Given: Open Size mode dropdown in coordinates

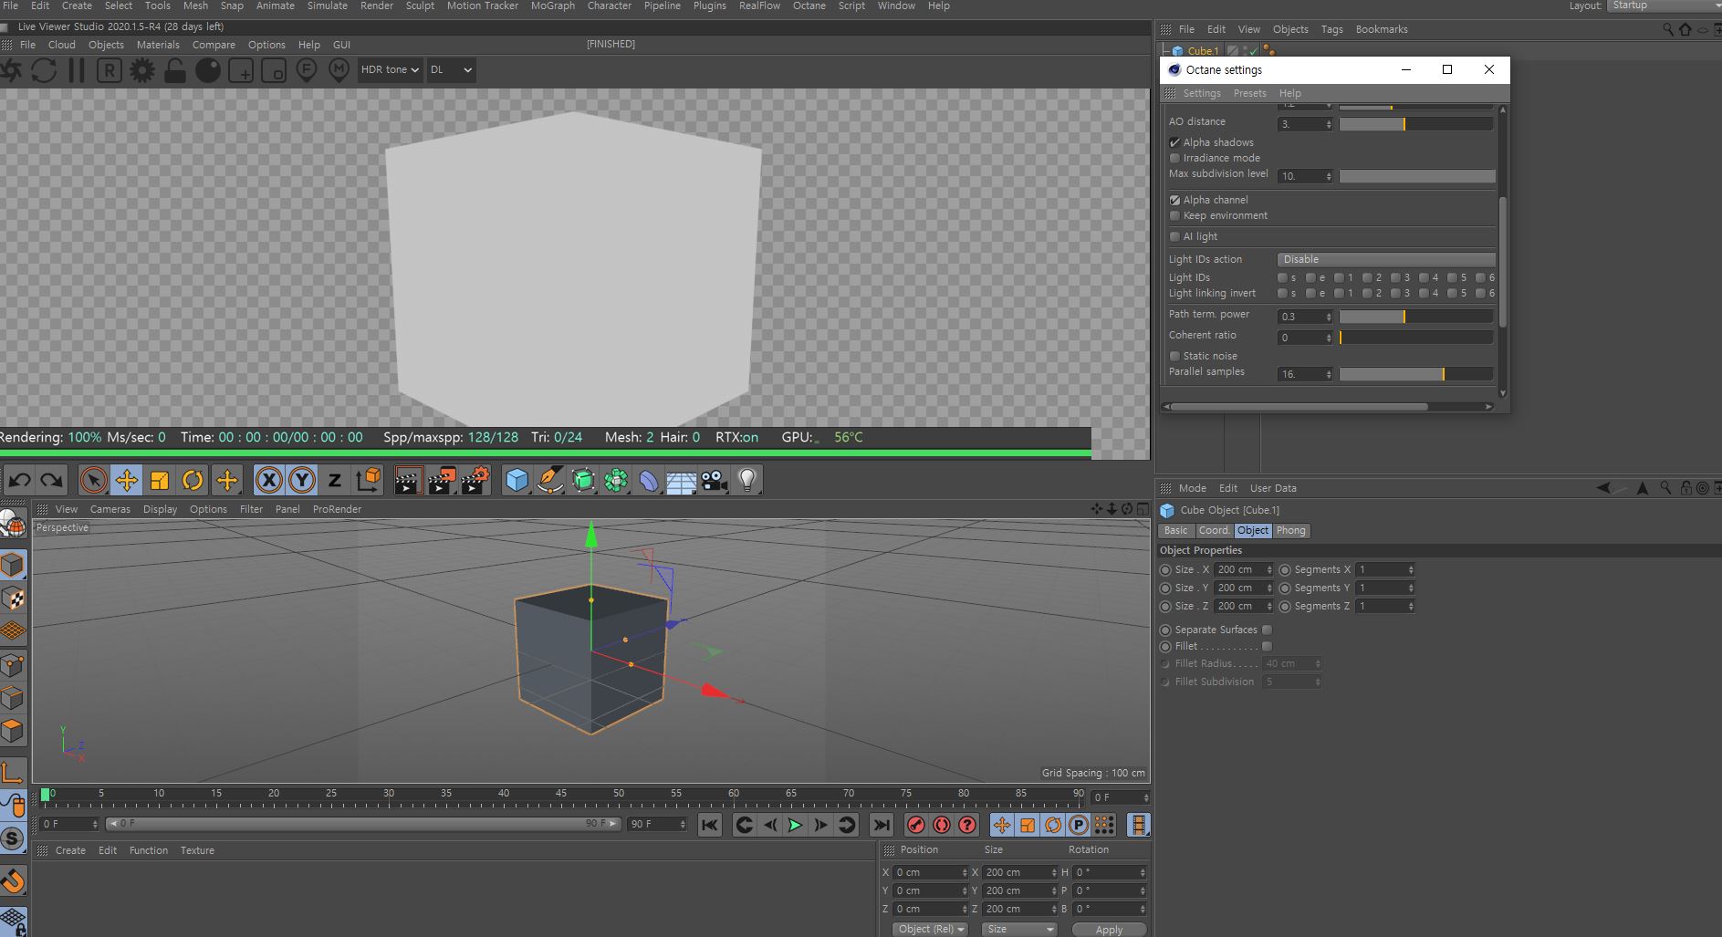Looking at the screenshot, I should pyautogui.click(x=1019, y=929).
